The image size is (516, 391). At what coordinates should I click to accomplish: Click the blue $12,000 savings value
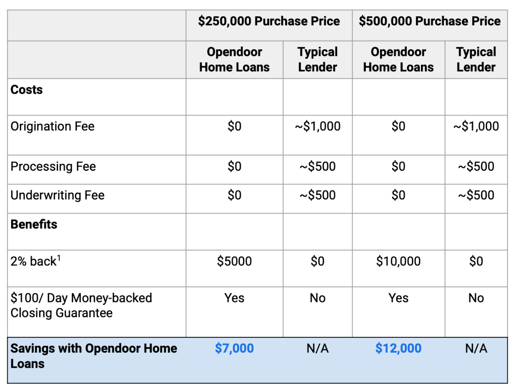[398, 348]
